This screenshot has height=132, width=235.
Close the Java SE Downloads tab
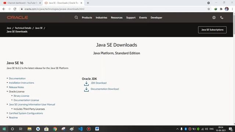coord(82,3)
